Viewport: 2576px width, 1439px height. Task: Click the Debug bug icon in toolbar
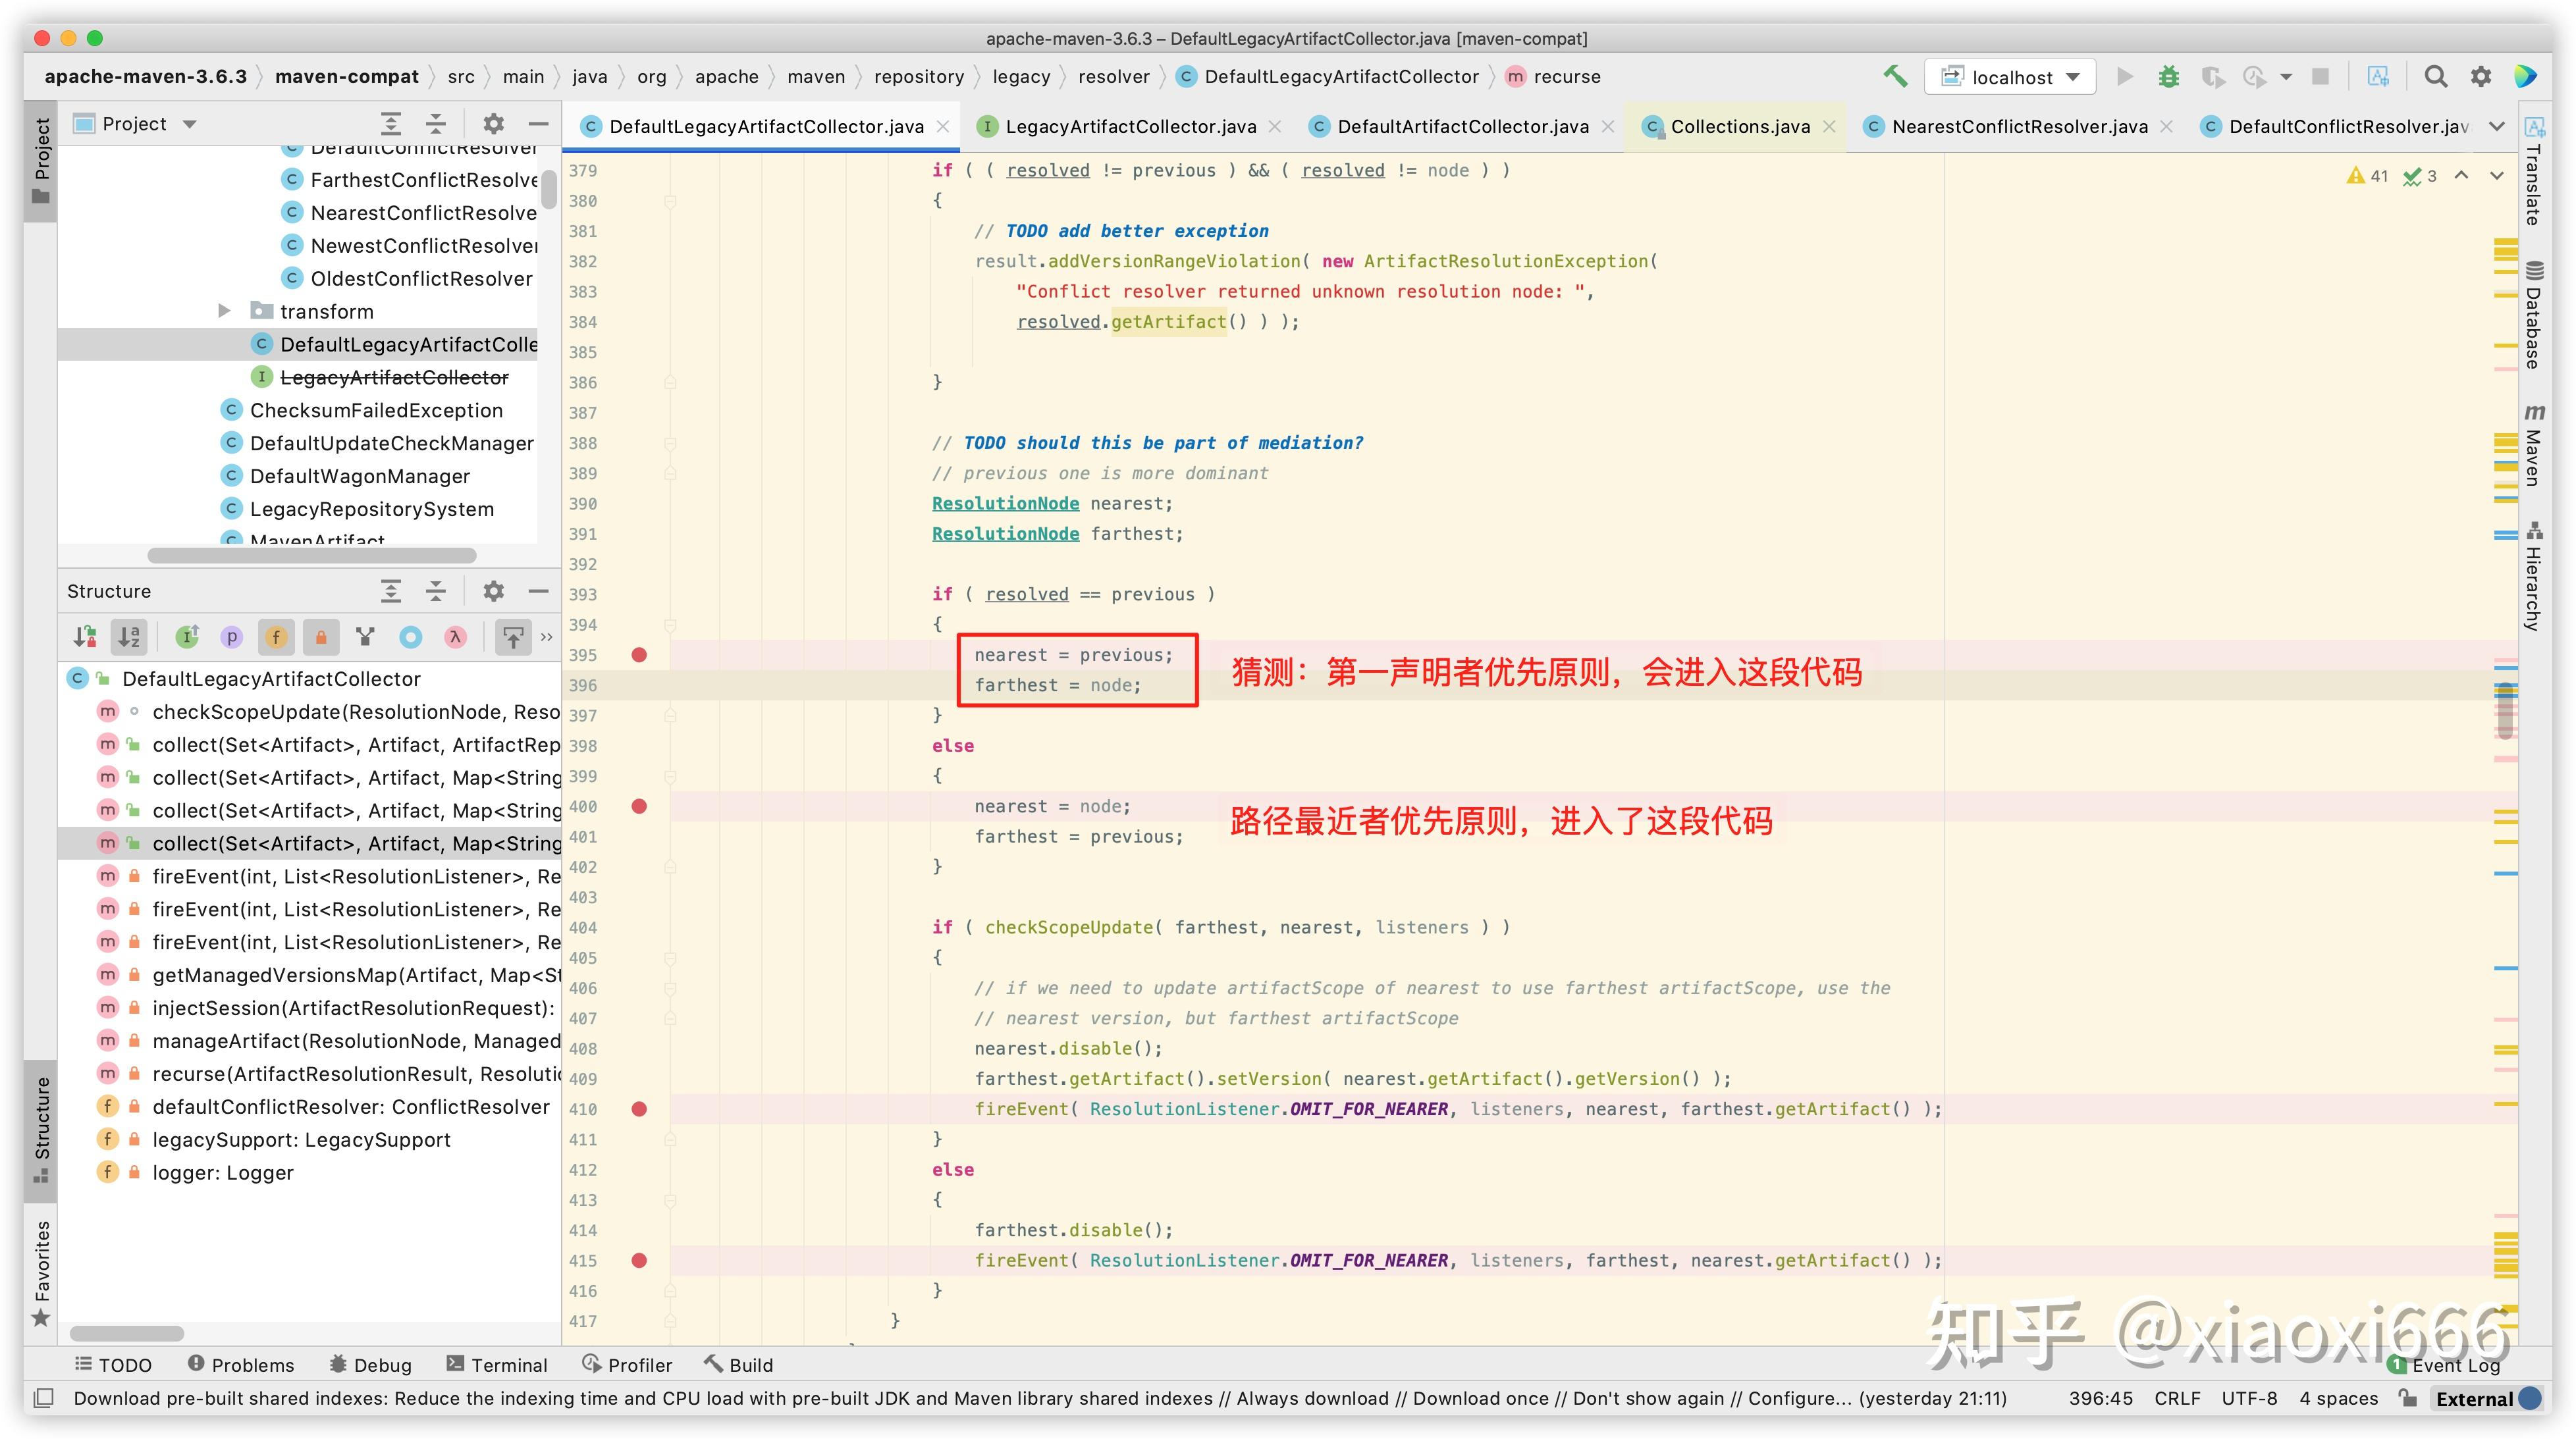[2168, 77]
